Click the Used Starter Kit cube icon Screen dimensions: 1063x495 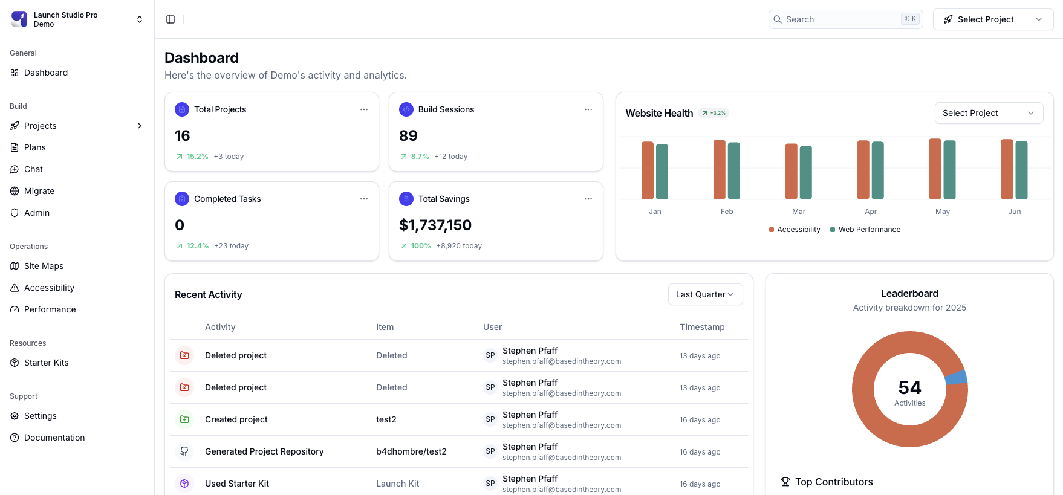pos(184,484)
